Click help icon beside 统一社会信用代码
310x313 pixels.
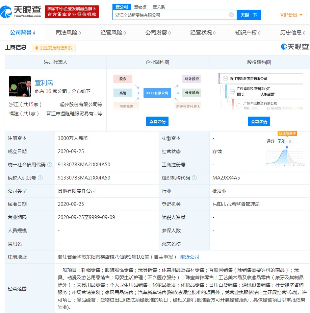coord(50,165)
